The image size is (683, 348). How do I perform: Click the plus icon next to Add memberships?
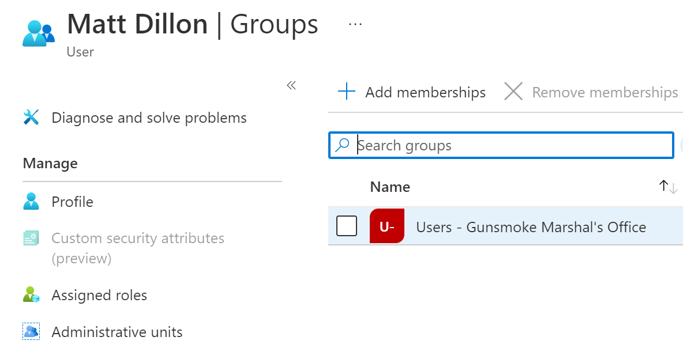coord(346,91)
